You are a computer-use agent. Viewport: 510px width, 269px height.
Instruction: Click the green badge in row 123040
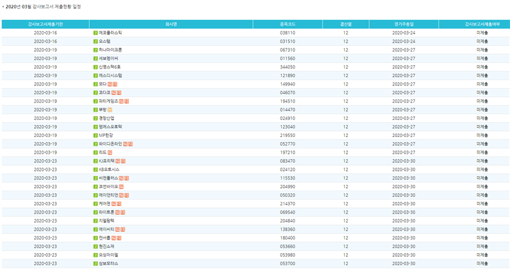pos(95,127)
